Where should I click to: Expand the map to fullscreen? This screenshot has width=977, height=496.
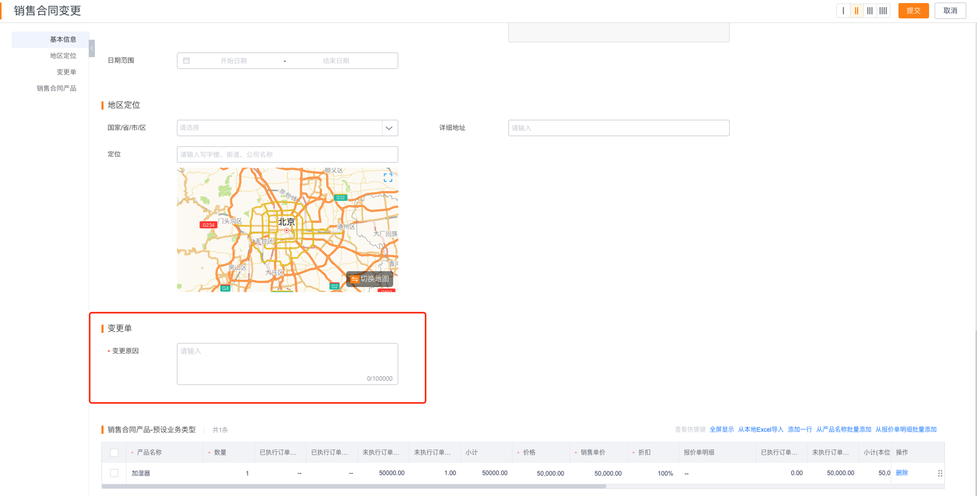(x=388, y=178)
